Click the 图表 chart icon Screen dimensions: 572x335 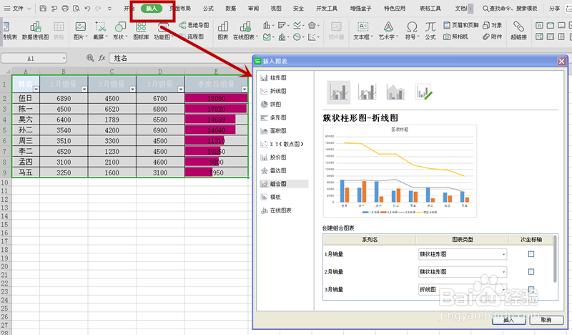(223, 31)
